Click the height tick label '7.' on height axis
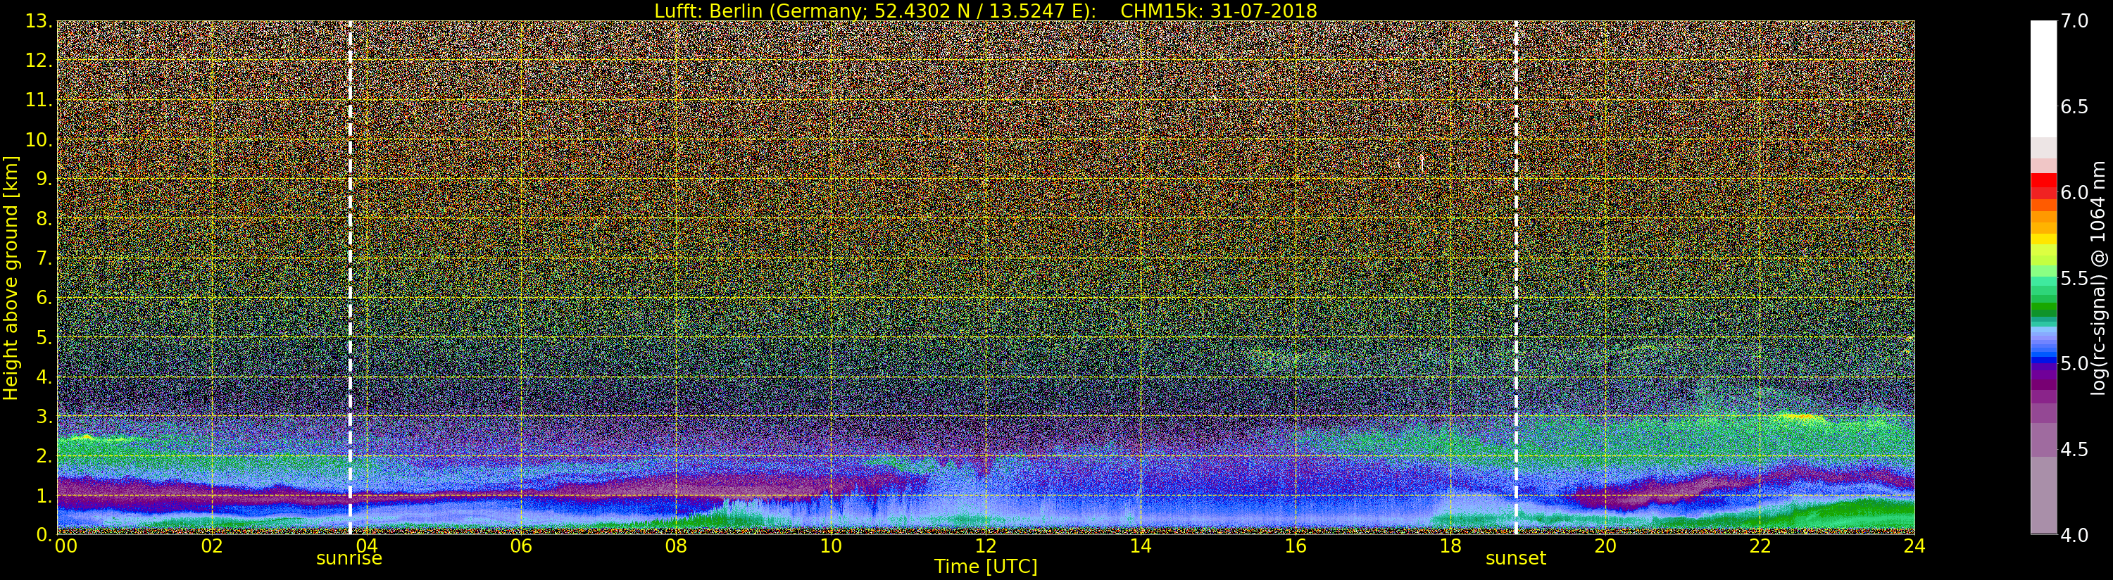The width and height of the screenshot is (2113, 580). pyautogui.click(x=44, y=258)
